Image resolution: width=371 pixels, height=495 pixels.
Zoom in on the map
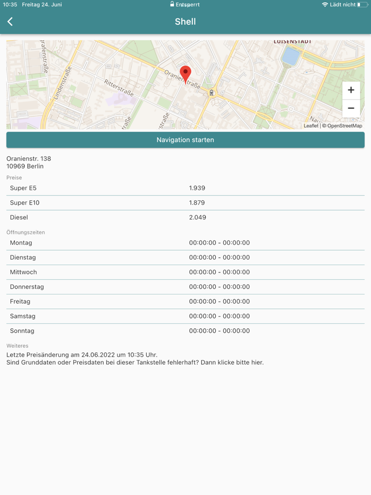click(351, 90)
